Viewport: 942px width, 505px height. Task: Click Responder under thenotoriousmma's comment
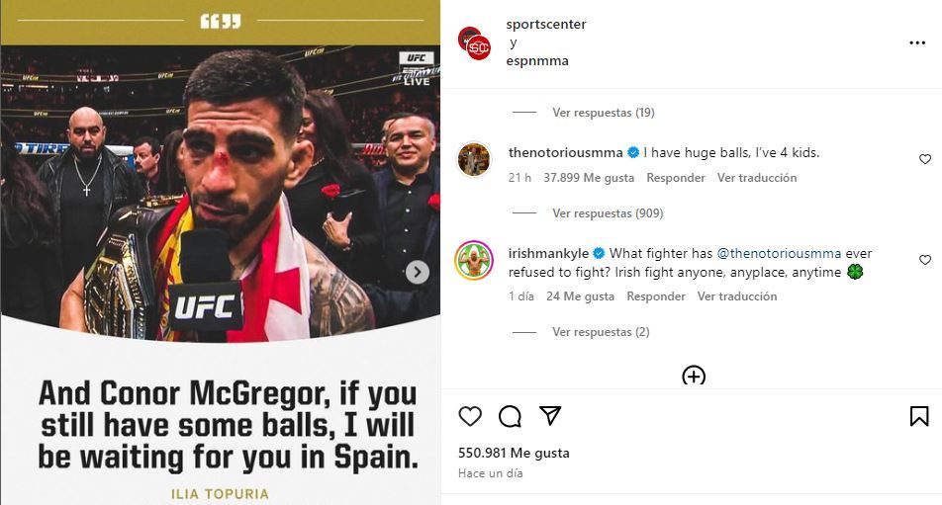point(675,178)
